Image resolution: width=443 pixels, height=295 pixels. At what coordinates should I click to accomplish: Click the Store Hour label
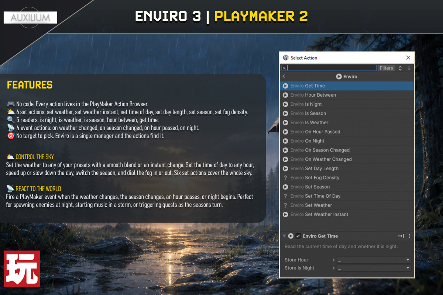296,260
